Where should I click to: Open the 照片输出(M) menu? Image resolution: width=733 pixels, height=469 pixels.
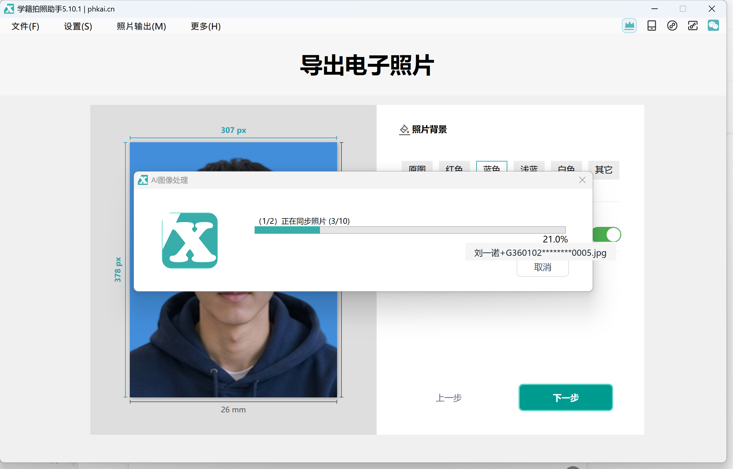pyautogui.click(x=141, y=26)
